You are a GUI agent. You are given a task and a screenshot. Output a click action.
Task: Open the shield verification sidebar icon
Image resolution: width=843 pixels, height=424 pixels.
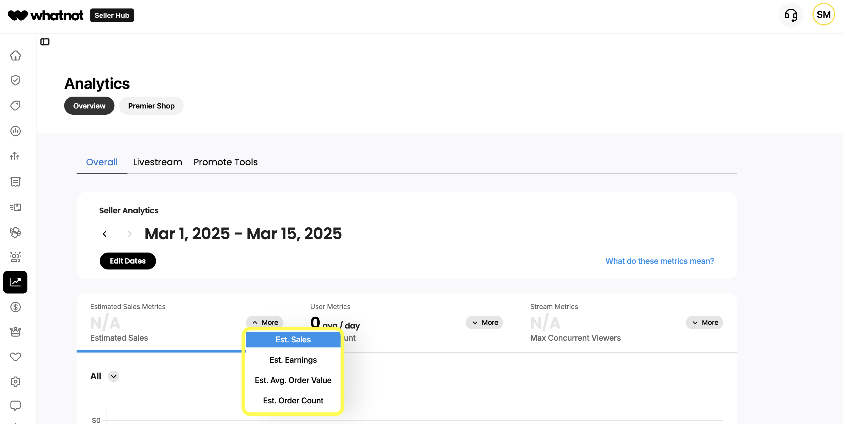pos(15,81)
